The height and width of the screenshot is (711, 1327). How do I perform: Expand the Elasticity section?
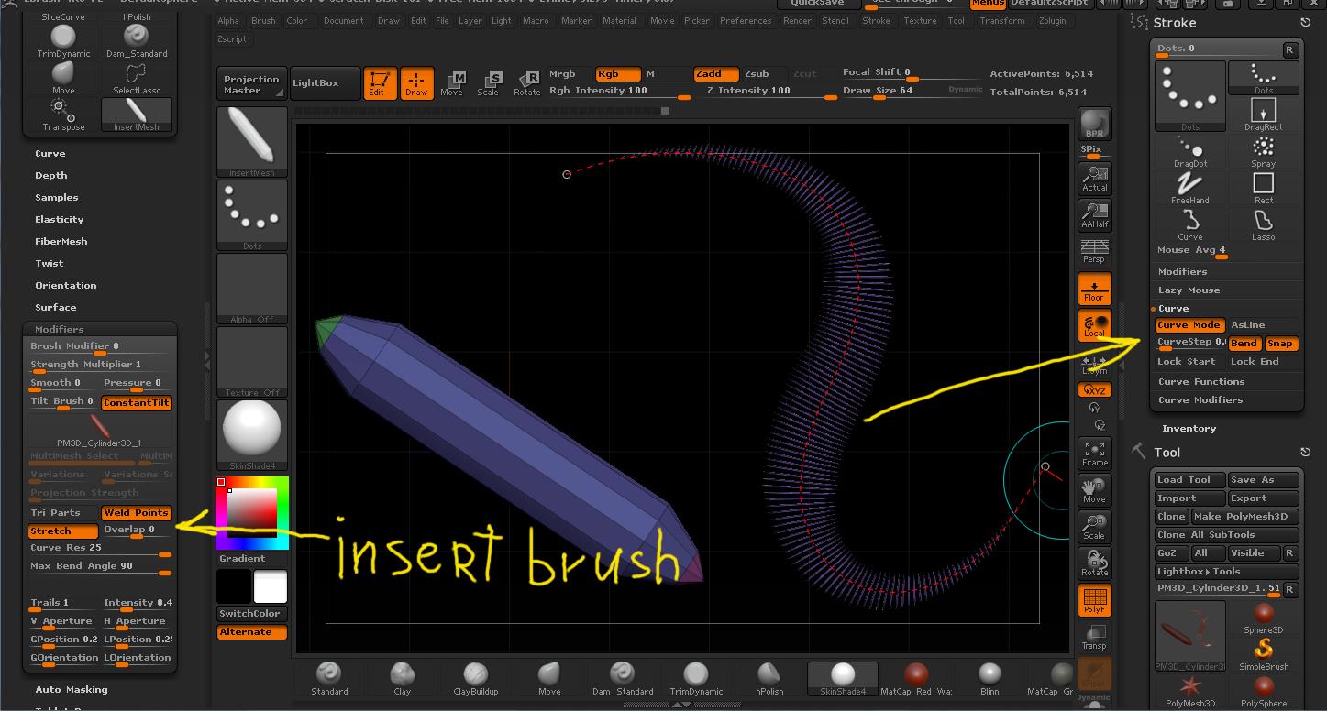60,220
